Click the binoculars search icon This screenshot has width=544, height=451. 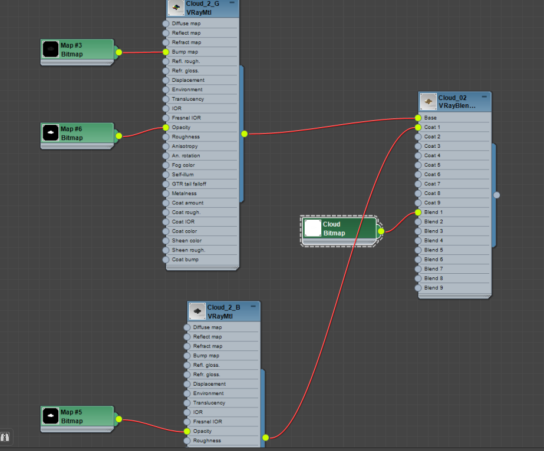5,437
